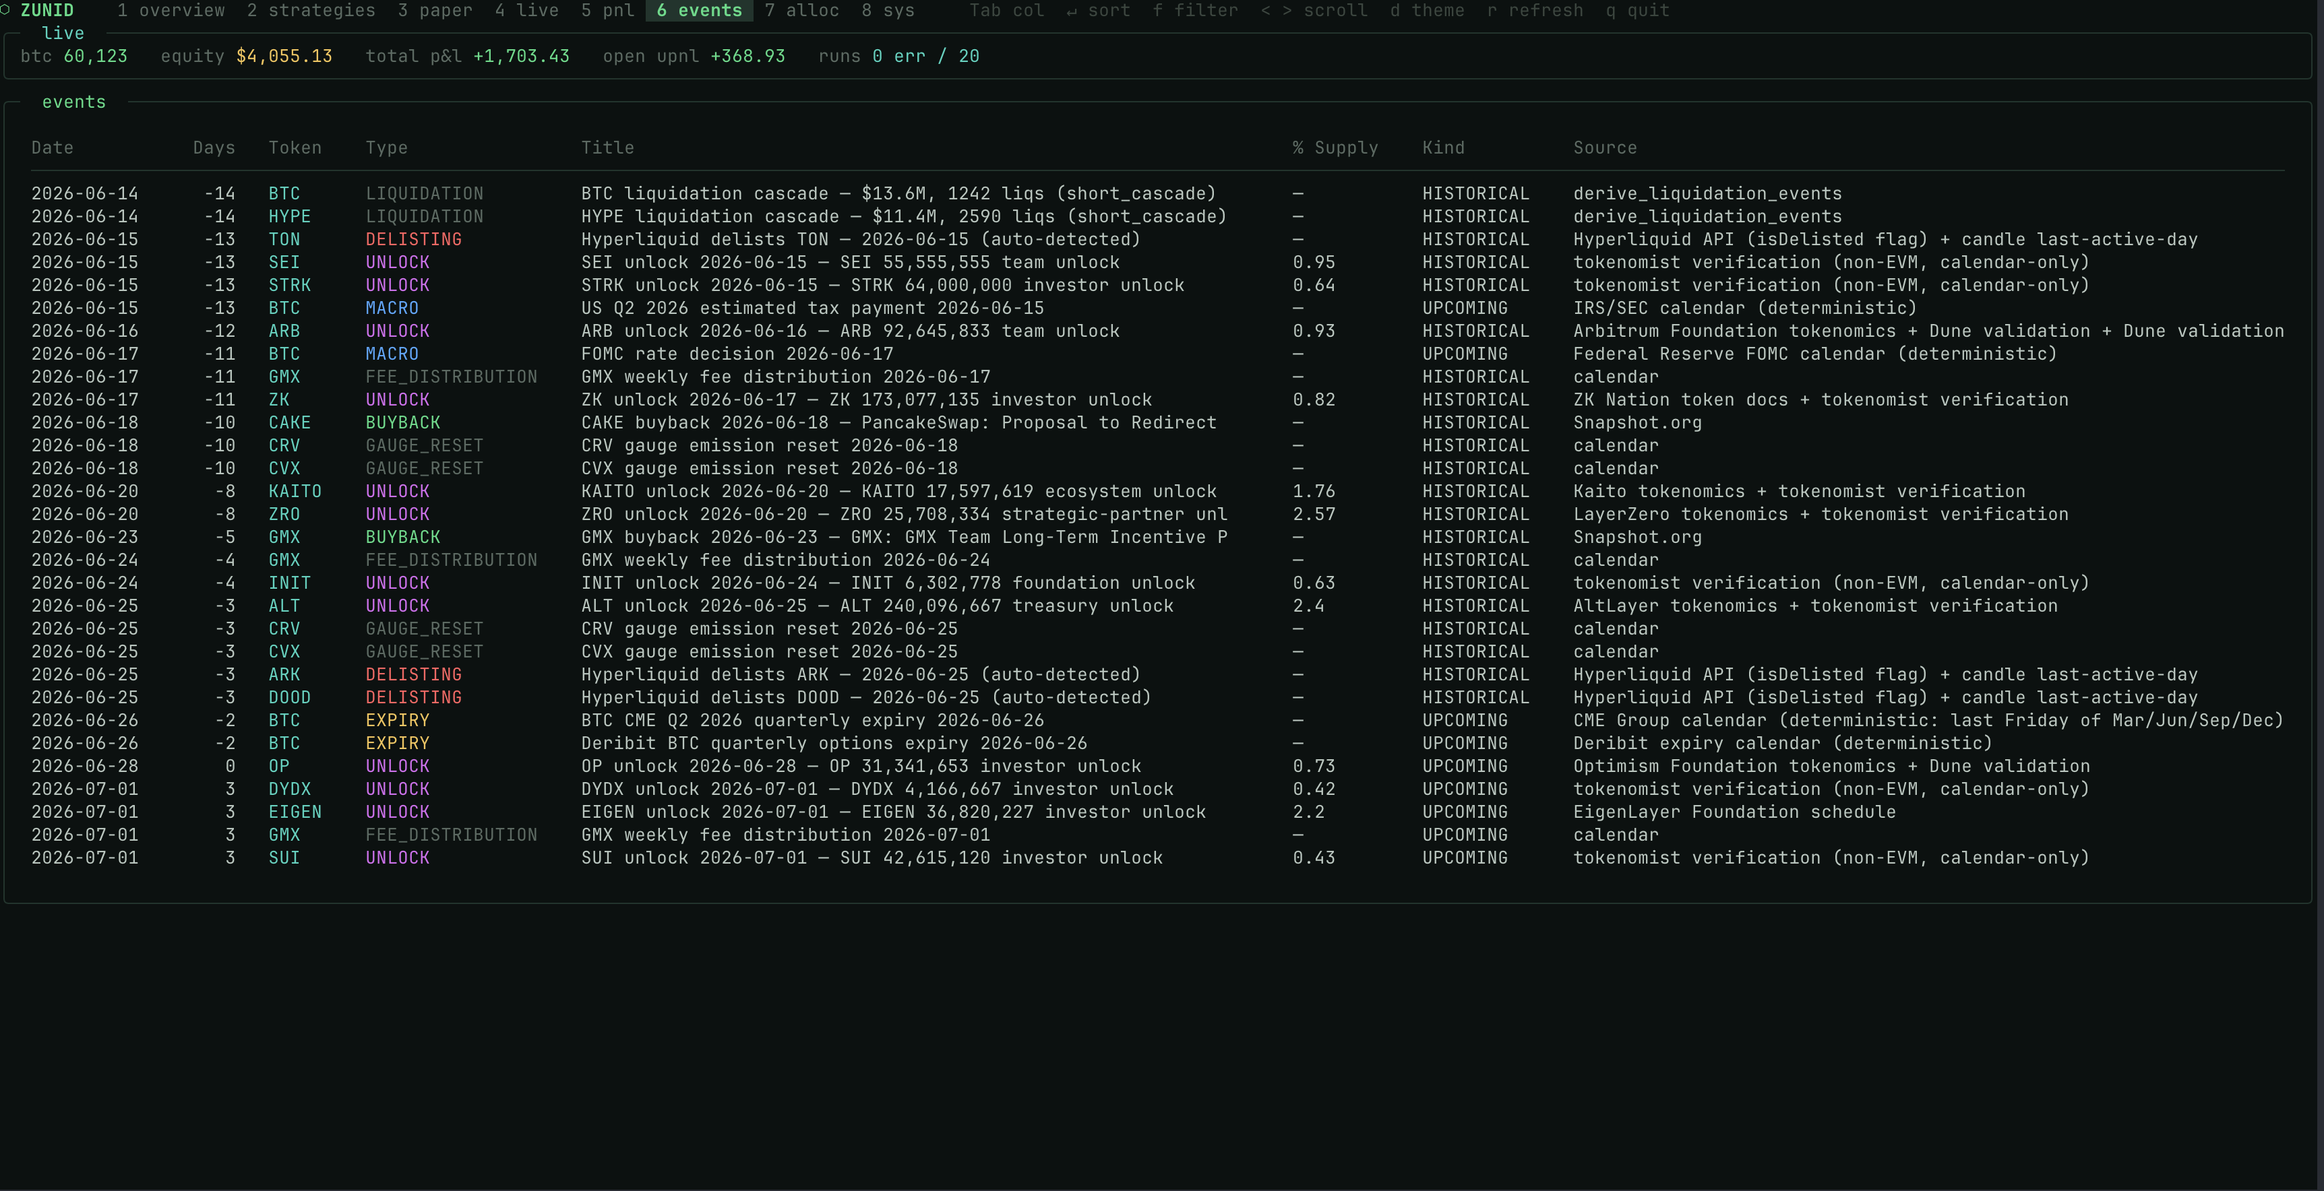This screenshot has width=2324, height=1191.
Task: Click the TON row's DELISTING type
Action: pos(413,240)
